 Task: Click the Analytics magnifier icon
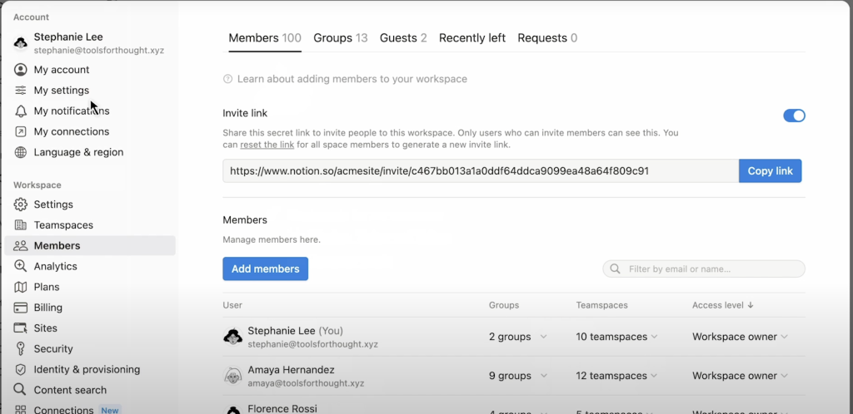pos(21,266)
